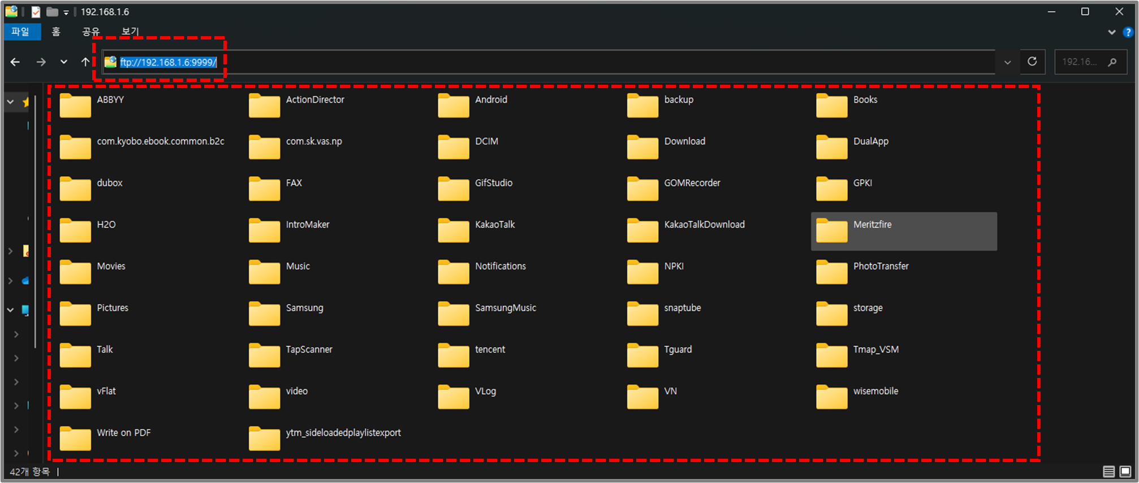Open the 홈 ribbon tab

point(56,32)
